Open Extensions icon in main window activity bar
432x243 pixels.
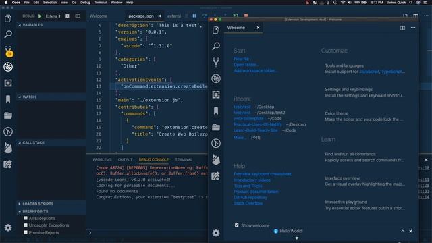[x=8, y=83]
